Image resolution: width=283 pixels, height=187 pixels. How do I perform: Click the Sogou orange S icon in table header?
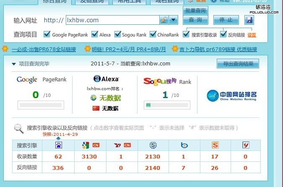point(215,145)
